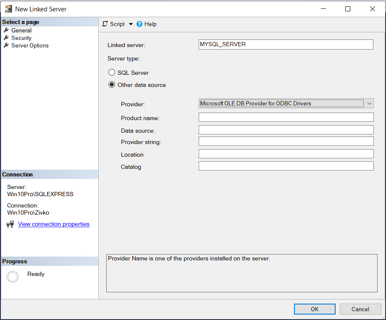Click the wrench icon beside Security
The width and height of the screenshot is (386, 320).
click(6, 38)
